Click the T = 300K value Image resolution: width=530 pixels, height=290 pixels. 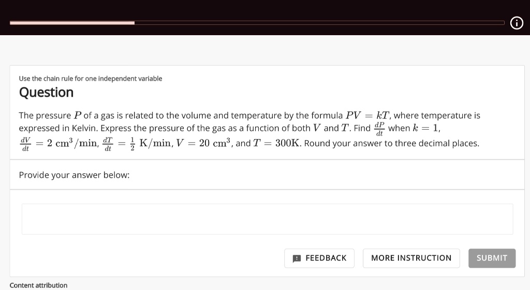tap(276, 143)
